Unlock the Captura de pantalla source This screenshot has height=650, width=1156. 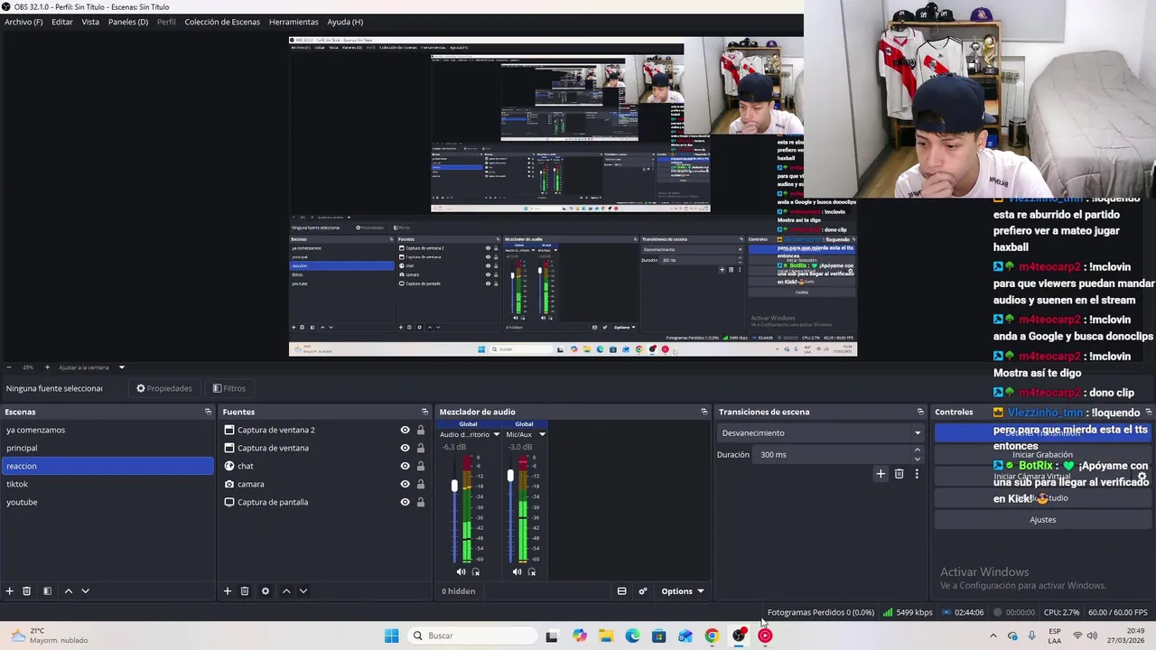421,502
